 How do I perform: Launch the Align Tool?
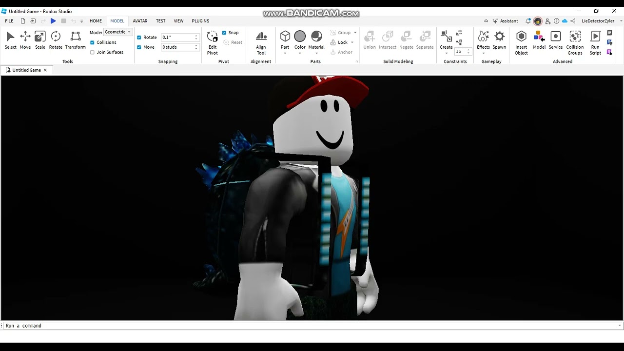pos(261,43)
